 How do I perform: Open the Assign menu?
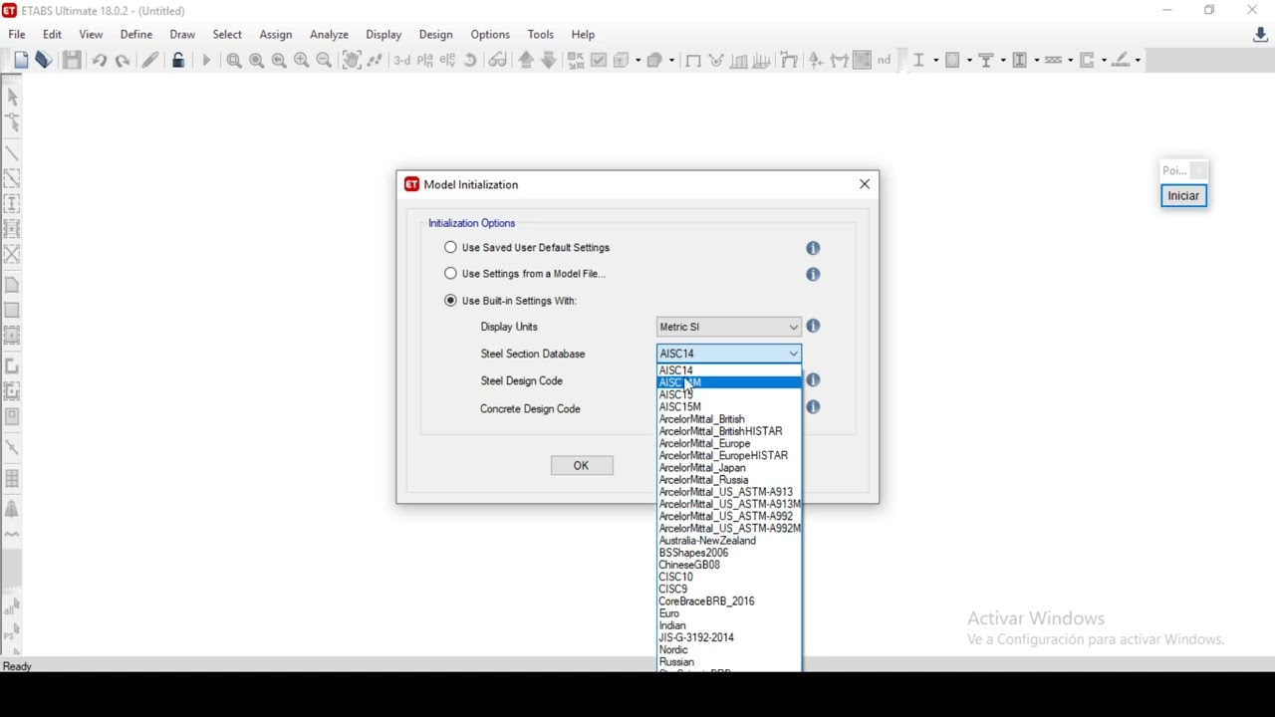[276, 35]
